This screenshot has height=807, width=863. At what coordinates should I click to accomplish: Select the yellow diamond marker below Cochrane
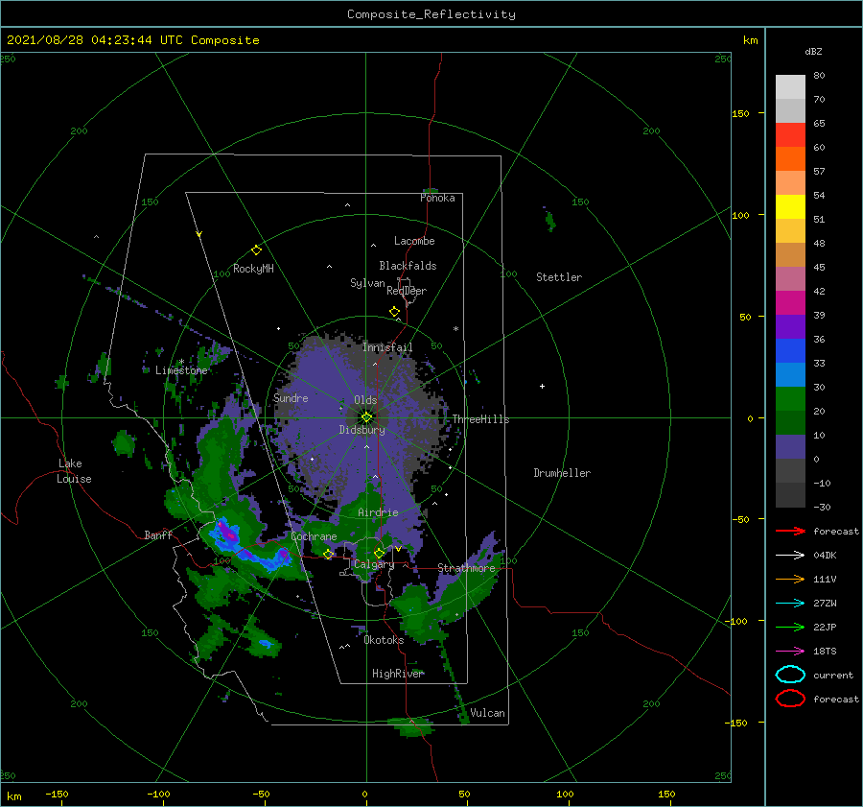click(328, 554)
